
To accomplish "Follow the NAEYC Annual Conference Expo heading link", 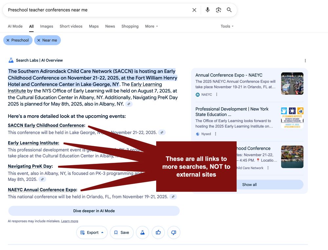I will click(42, 190).
